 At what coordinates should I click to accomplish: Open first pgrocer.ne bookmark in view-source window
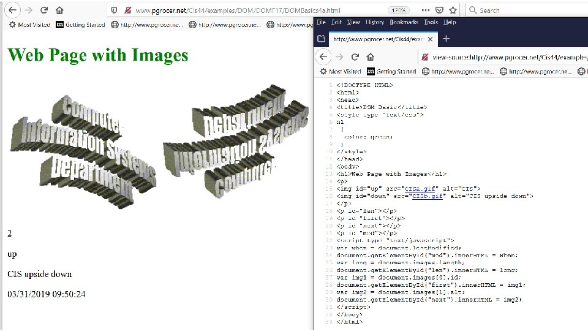pyautogui.click(x=458, y=71)
